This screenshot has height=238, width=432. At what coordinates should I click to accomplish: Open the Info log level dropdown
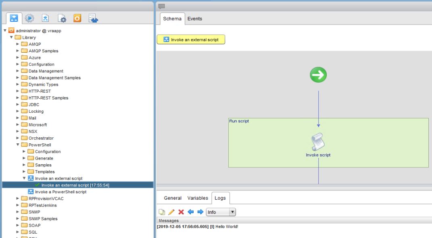pyautogui.click(x=220, y=212)
